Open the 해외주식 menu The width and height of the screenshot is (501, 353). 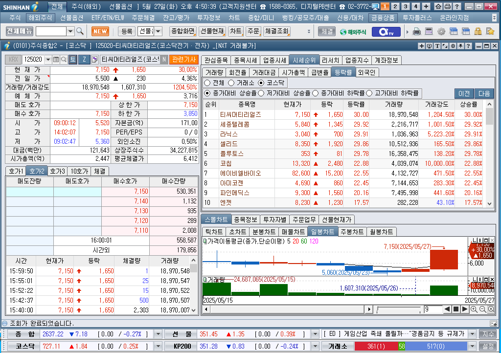point(40,18)
